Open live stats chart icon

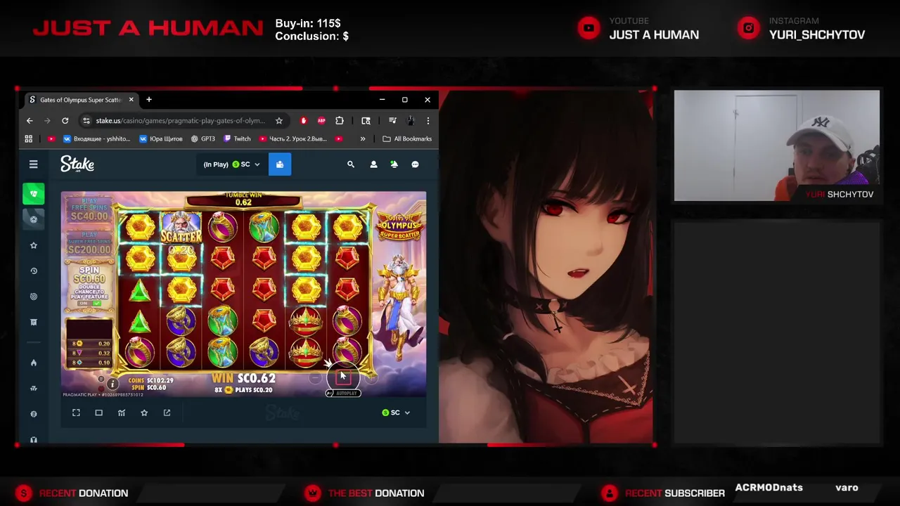[x=122, y=413]
